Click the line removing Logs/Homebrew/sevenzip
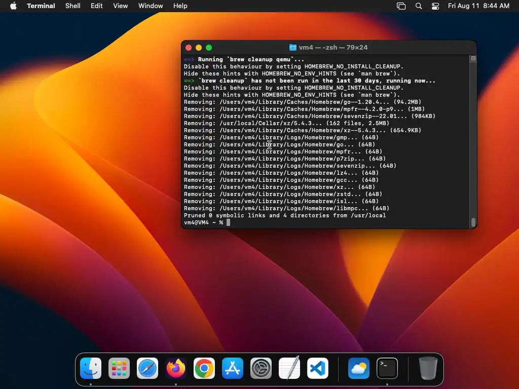The width and height of the screenshot is (519, 389). [290, 166]
